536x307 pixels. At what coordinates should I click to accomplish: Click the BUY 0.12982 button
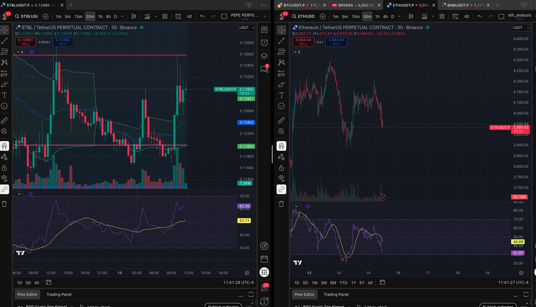[62, 42]
